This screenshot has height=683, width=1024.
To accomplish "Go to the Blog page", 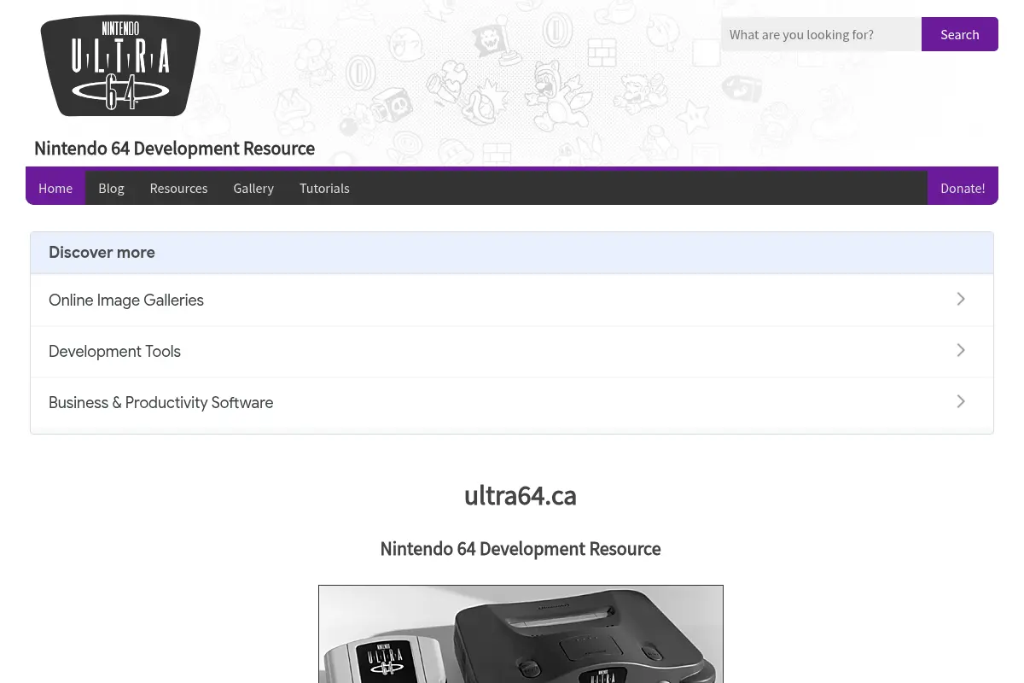I will pos(111,188).
